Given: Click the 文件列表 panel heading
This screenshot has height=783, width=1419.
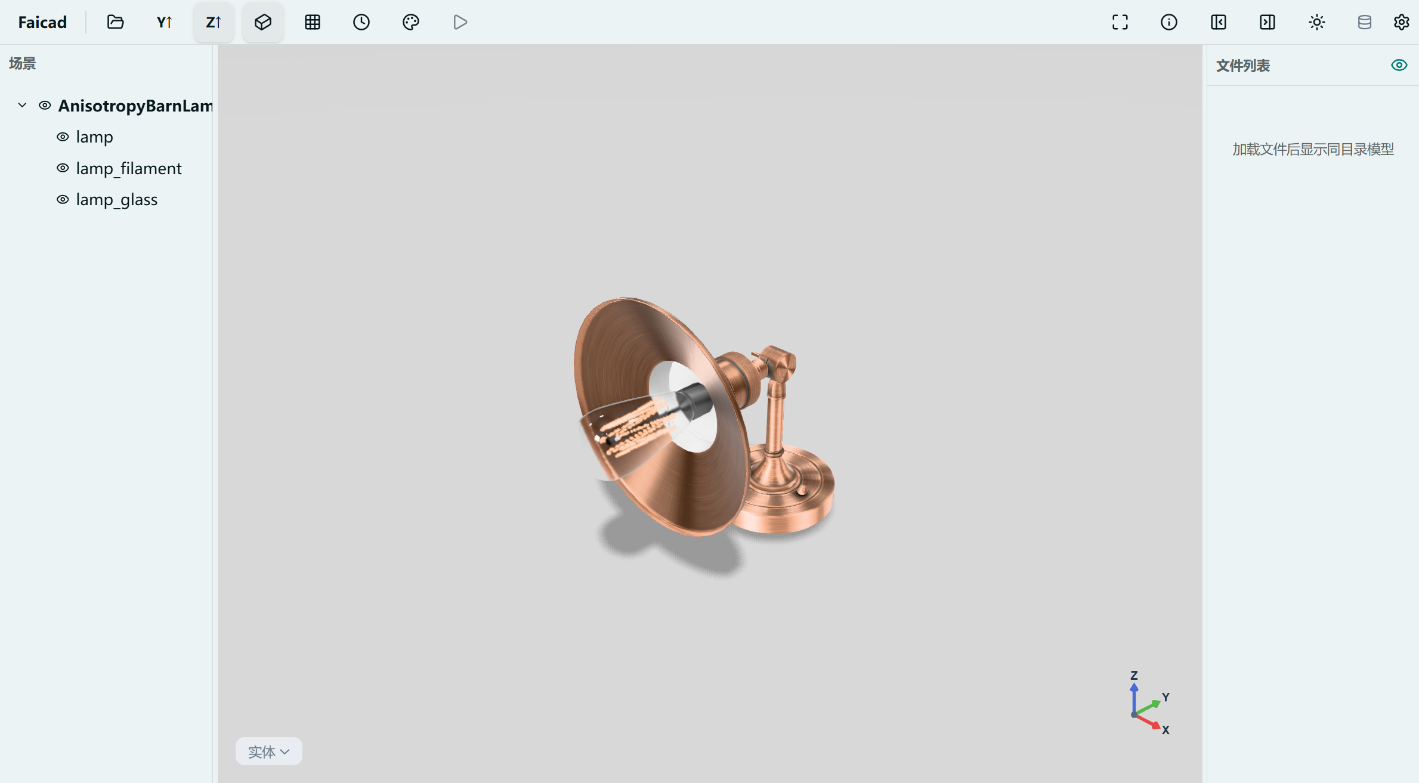Looking at the screenshot, I should click(1243, 66).
